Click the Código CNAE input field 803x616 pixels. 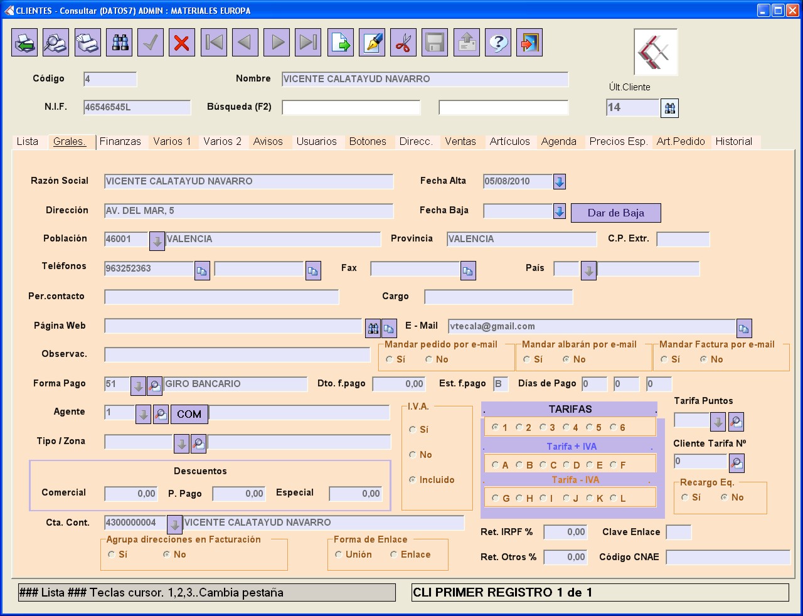click(728, 558)
